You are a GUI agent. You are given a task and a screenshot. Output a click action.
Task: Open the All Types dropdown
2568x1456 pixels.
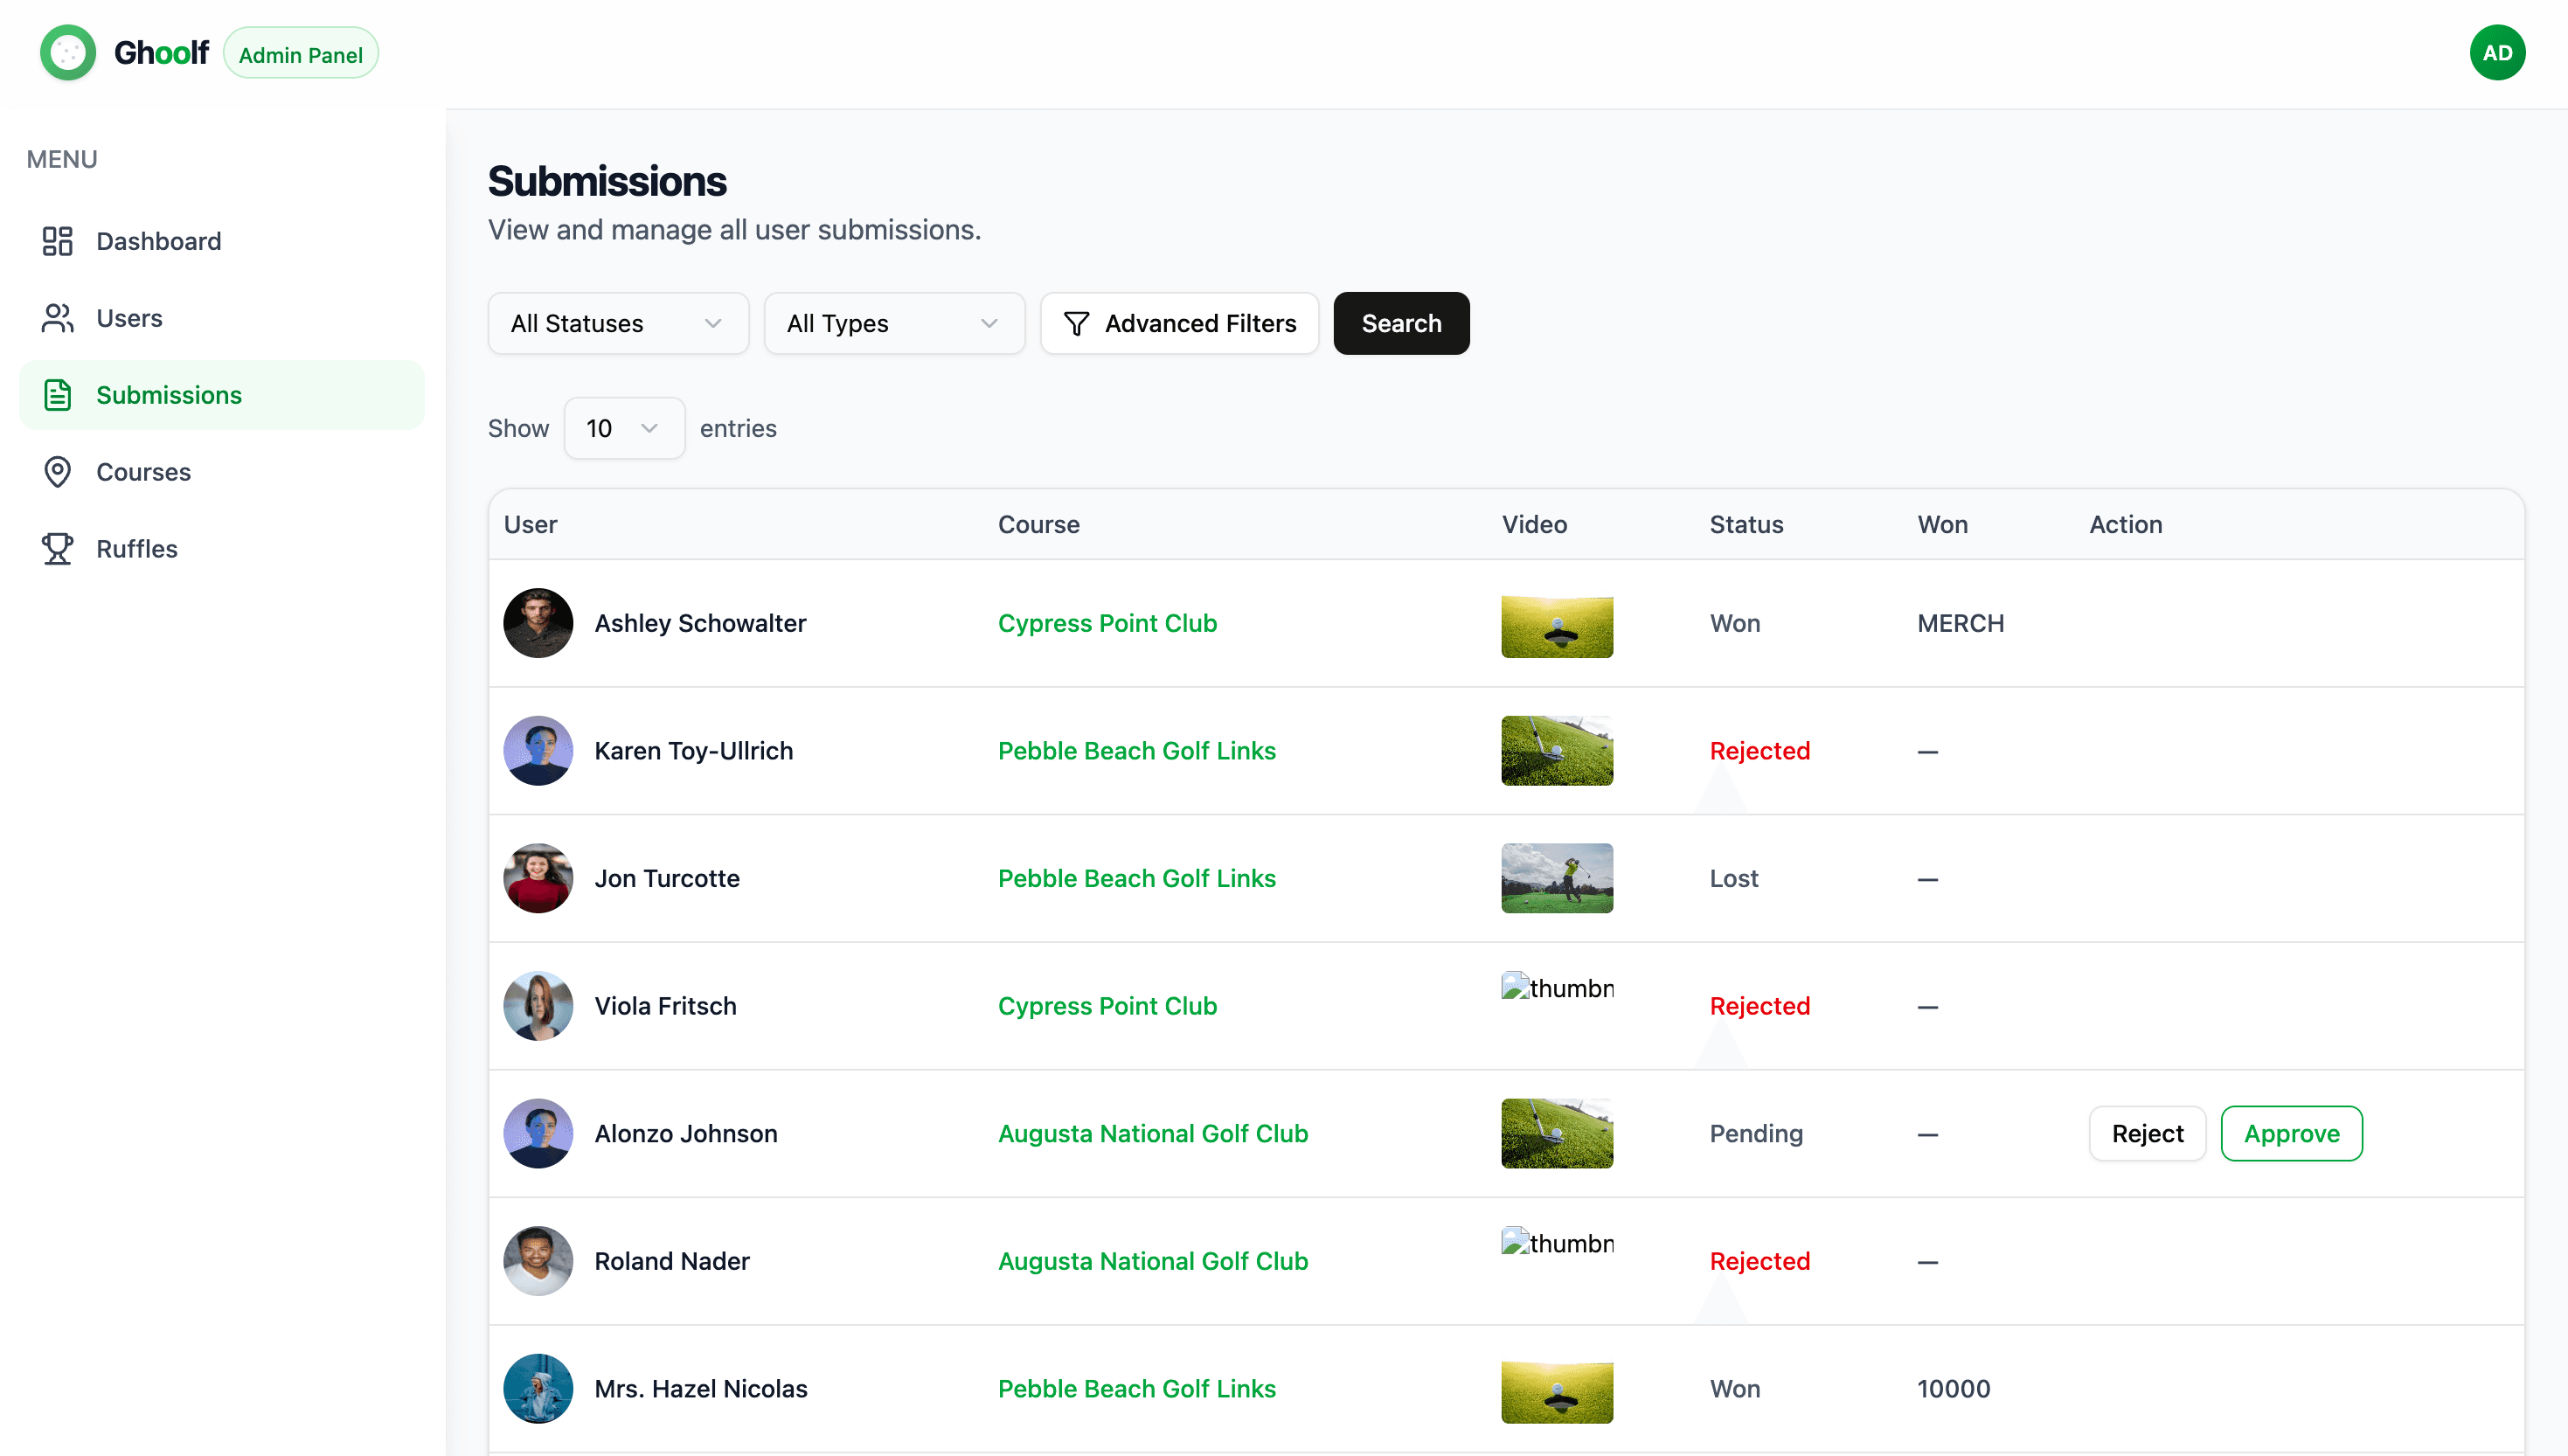894,324
